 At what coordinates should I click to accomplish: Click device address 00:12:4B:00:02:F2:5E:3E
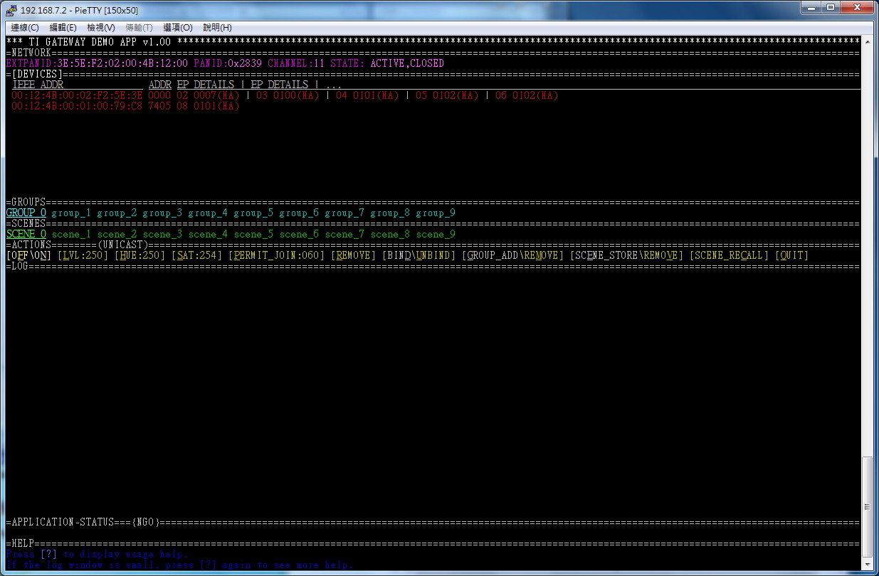click(x=77, y=95)
